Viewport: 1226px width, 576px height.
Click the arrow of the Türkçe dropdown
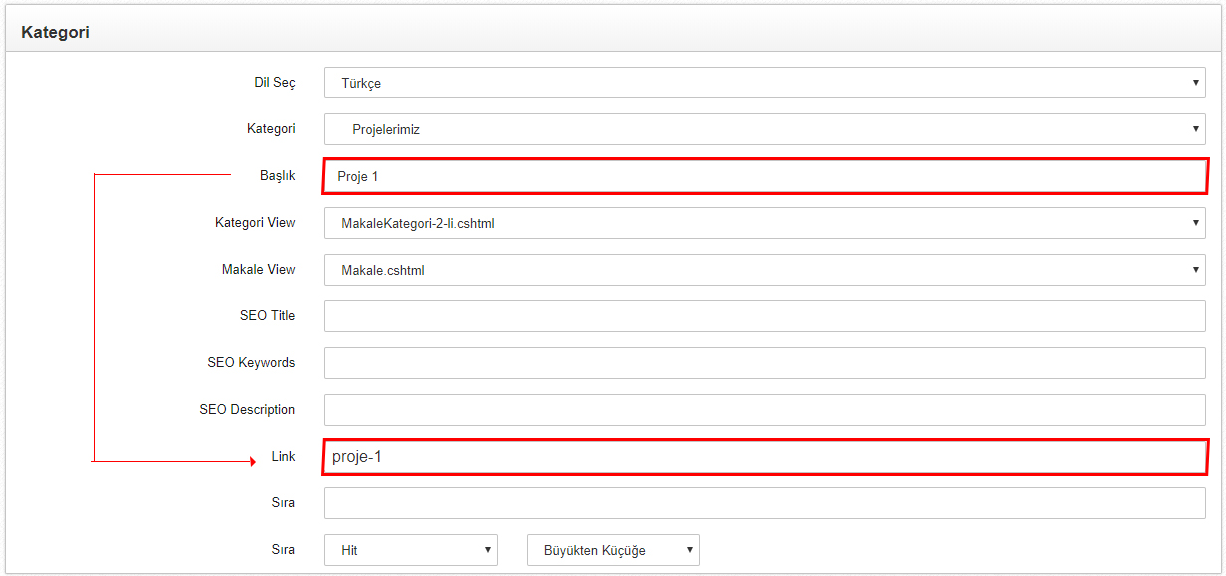(1196, 83)
